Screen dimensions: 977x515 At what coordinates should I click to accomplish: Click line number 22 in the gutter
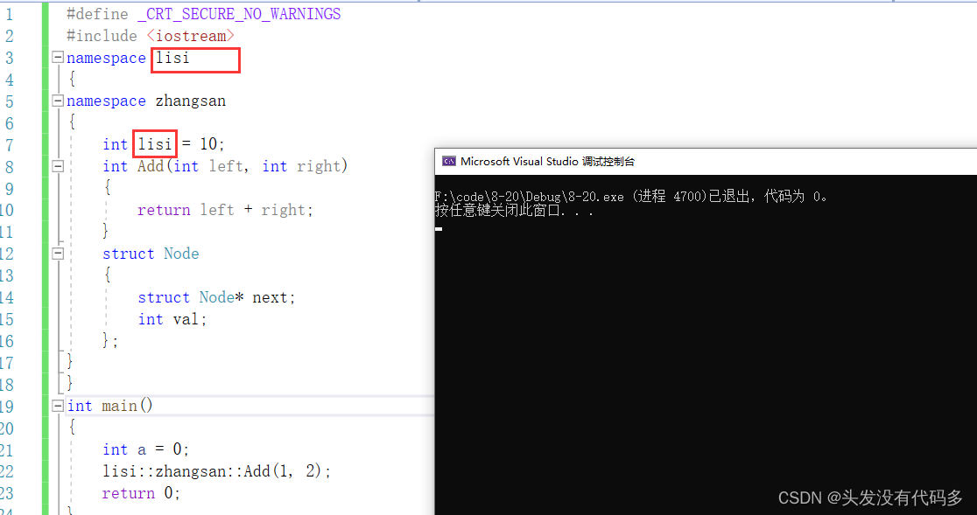(x=6, y=470)
